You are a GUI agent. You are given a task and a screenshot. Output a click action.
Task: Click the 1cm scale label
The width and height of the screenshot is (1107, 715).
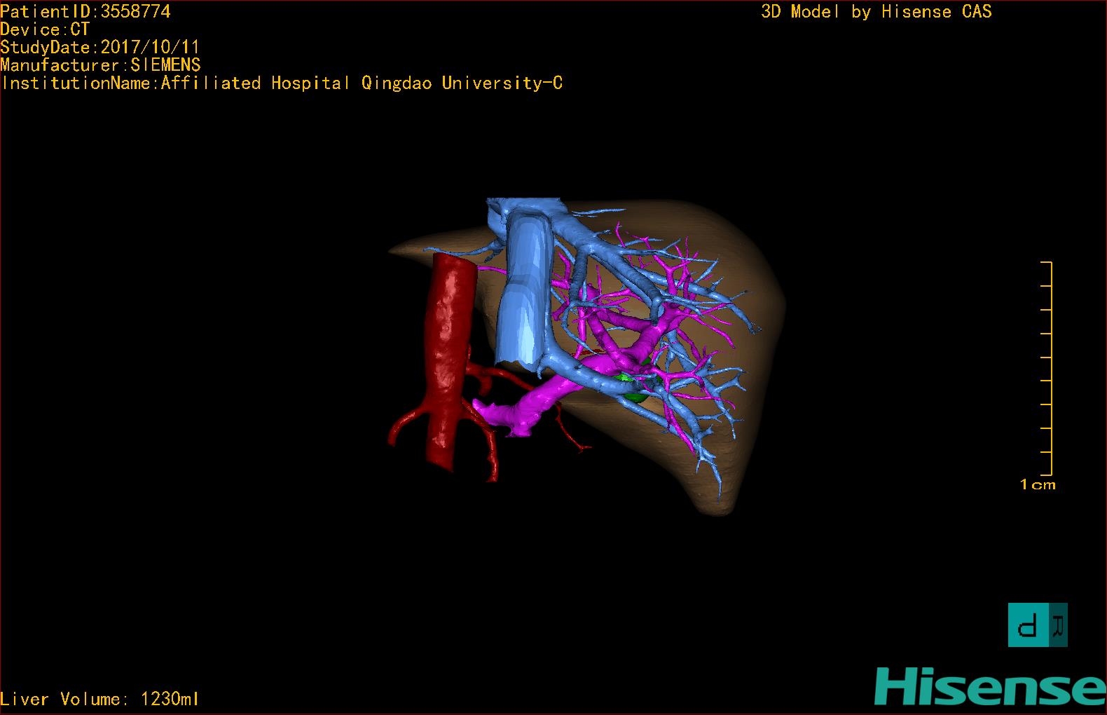[1038, 484]
